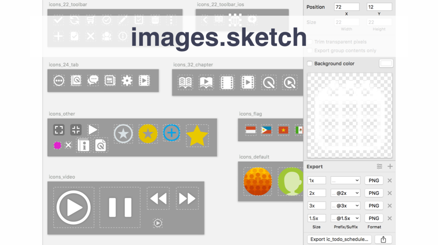The image size is (438, 245).
Task: Select the small play triangle in icons_other
Action: [93, 130]
